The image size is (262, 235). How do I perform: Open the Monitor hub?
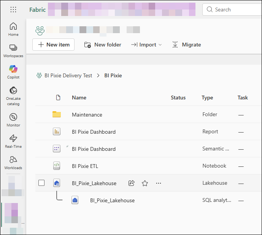(x=13, y=120)
